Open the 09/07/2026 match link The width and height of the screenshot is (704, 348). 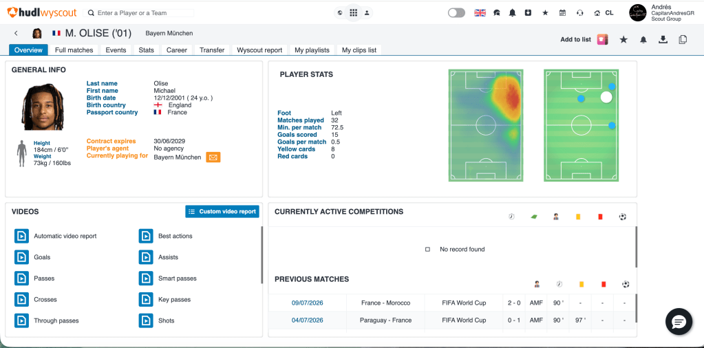tap(307, 303)
